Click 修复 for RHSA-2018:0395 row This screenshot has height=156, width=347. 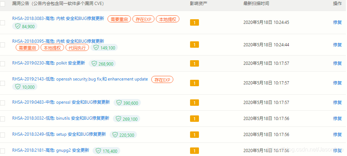[337, 45]
